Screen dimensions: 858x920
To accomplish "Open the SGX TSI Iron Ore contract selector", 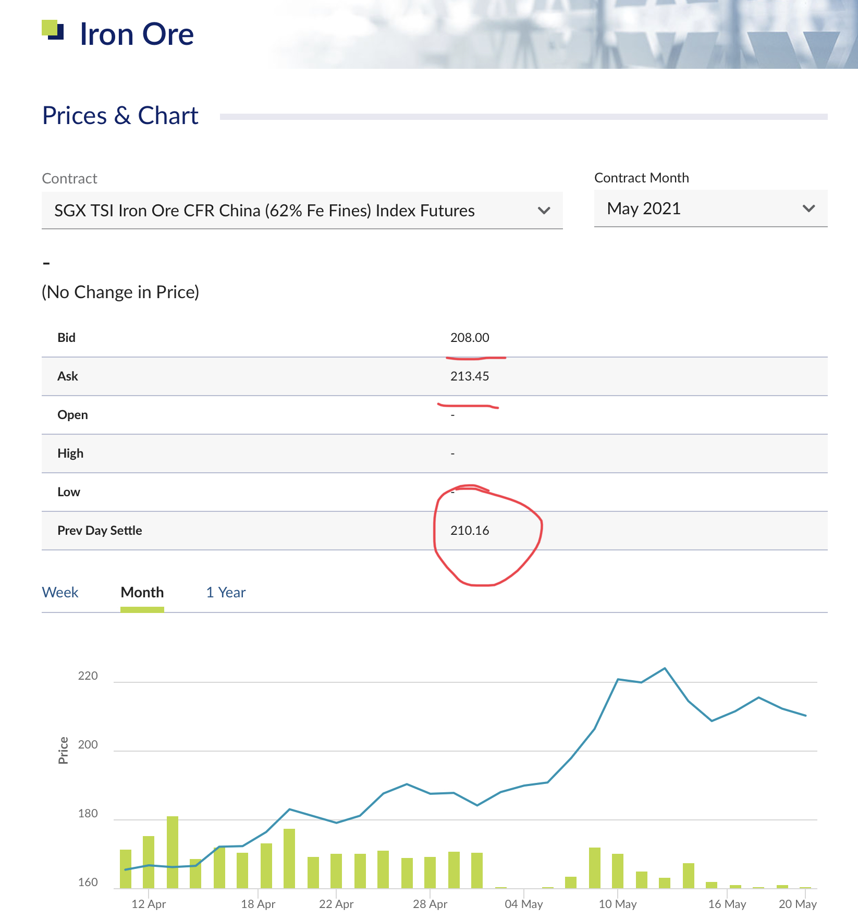I will (302, 211).
